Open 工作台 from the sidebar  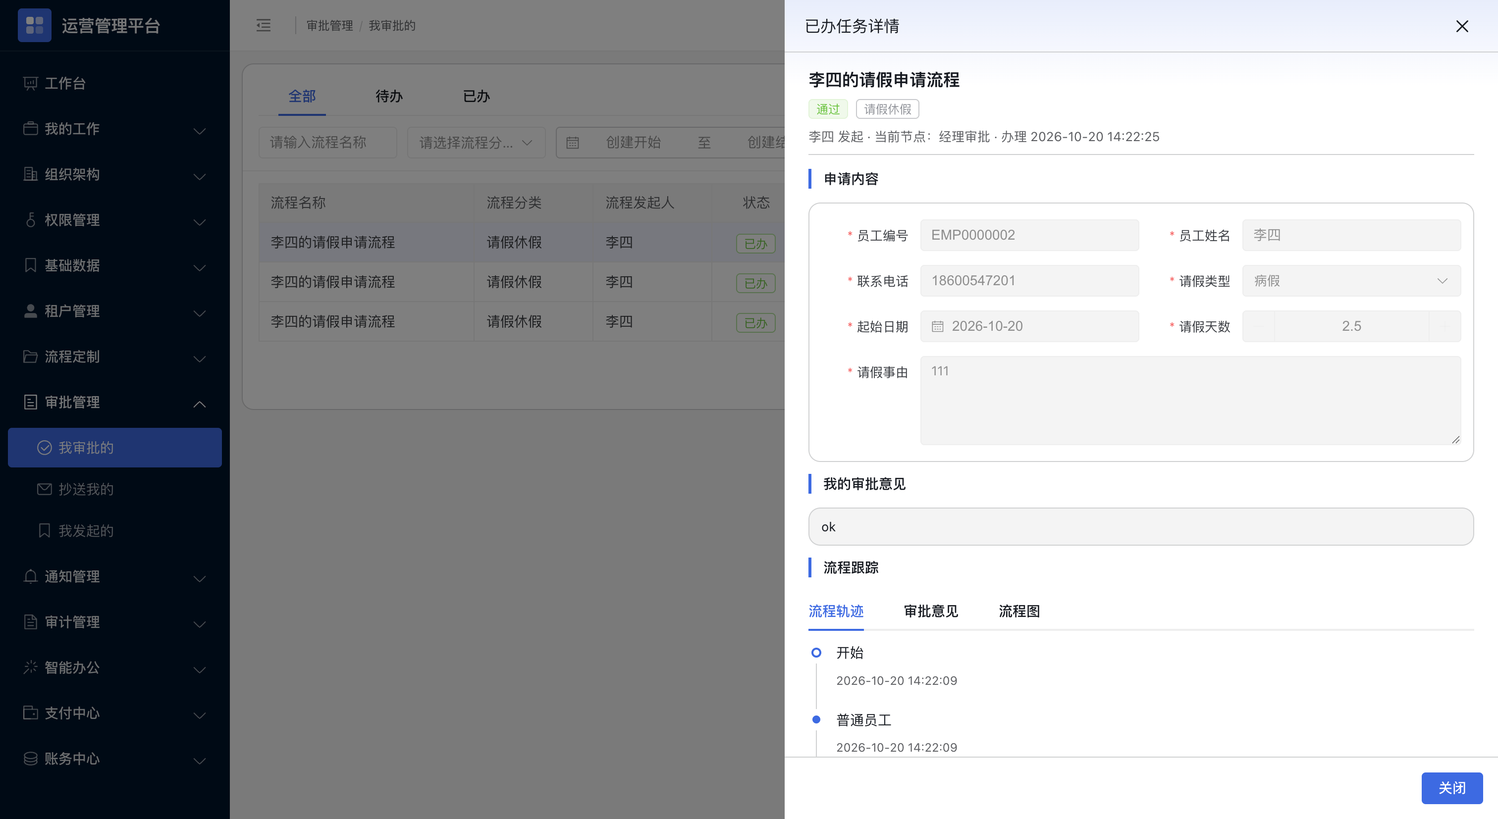click(114, 83)
